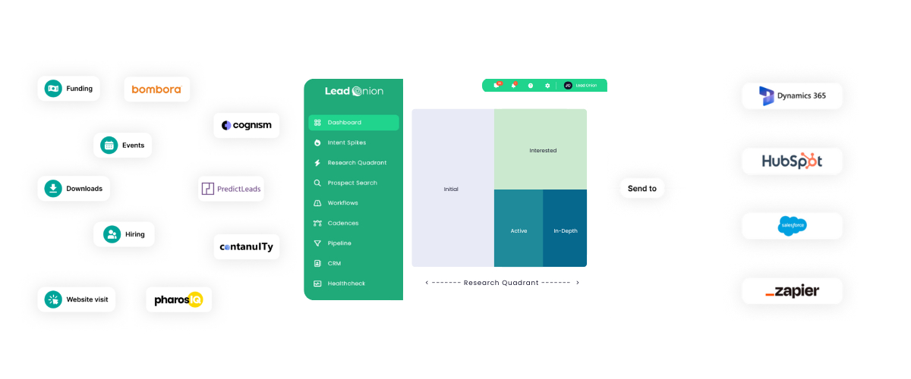The image size is (911, 379).
Task: Click the Lead Onion logo
Action: (x=354, y=91)
